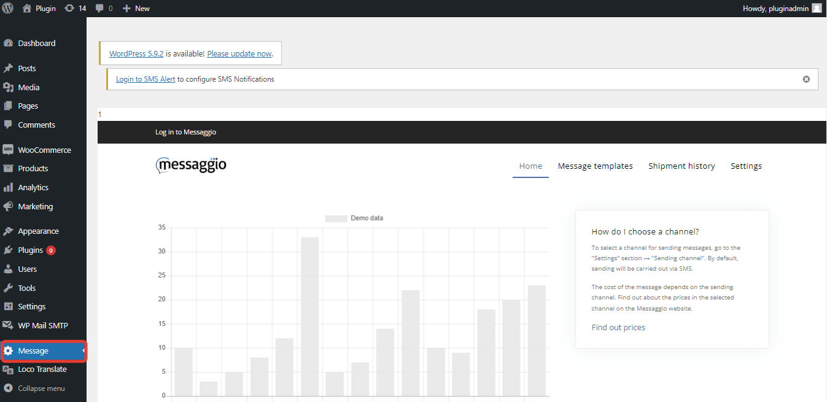The image size is (827, 402).
Task: Click the Collapse menu arrow icon
Action: pyautogui.click(x=8, y=388)
